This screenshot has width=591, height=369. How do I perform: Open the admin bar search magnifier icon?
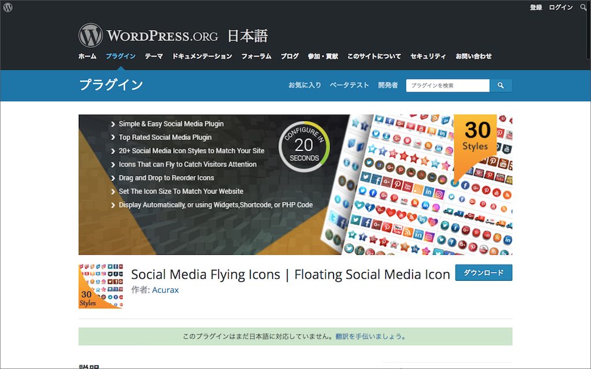point(583,7)
